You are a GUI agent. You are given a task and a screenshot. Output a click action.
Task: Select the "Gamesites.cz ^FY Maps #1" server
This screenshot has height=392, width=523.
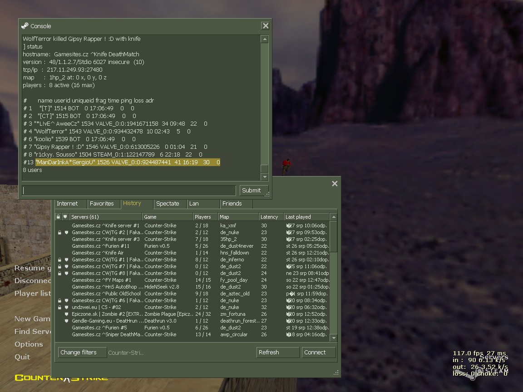192,280
